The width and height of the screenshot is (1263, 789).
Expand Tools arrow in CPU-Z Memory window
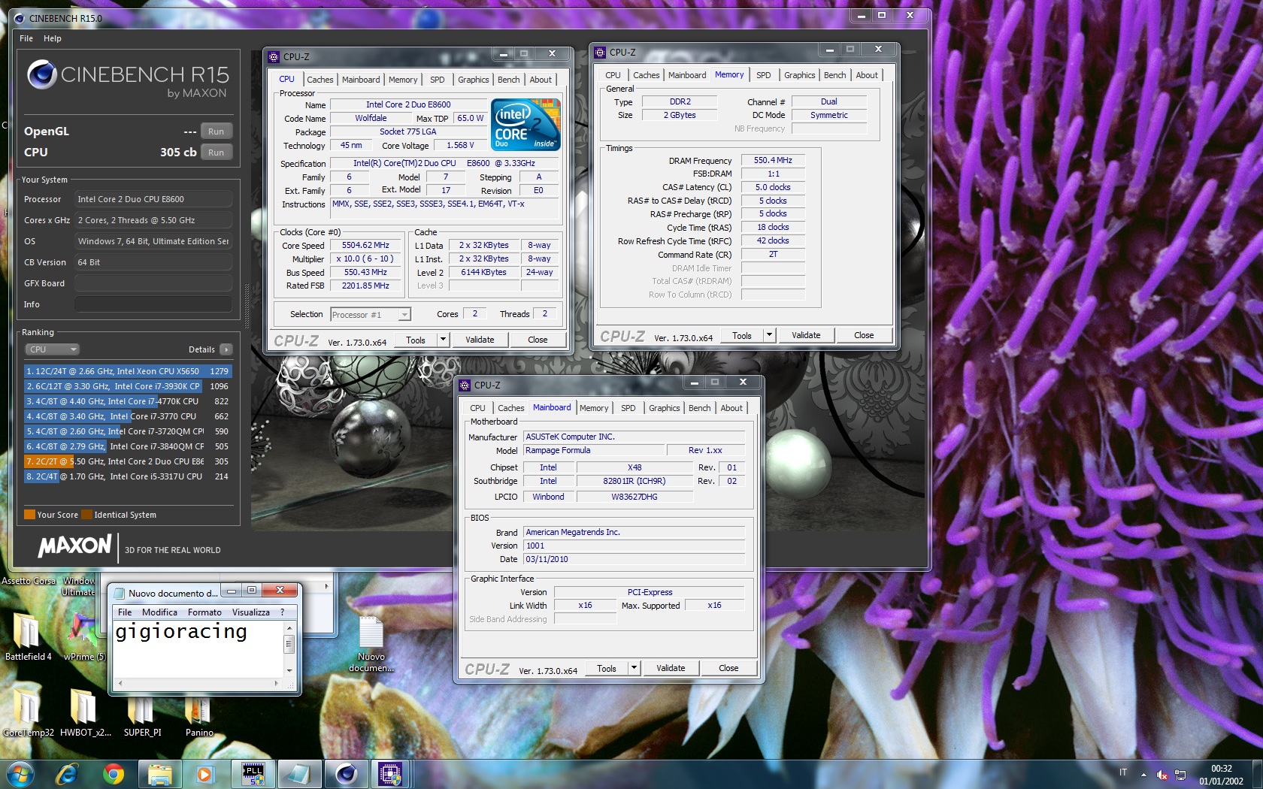[x=769, y=335]
